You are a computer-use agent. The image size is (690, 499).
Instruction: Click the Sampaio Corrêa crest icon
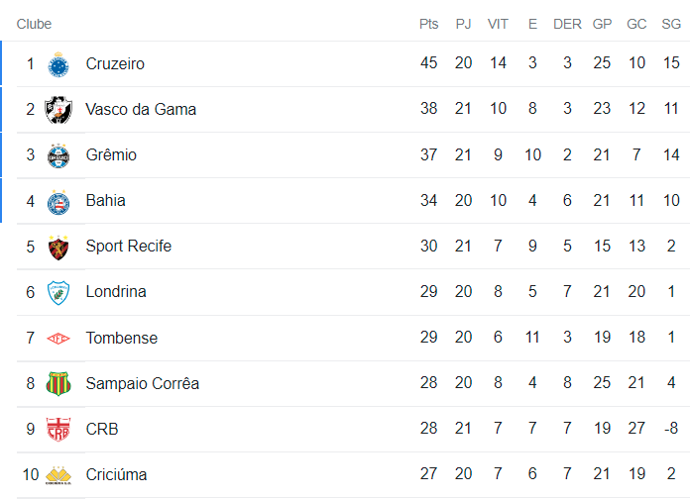58,383
